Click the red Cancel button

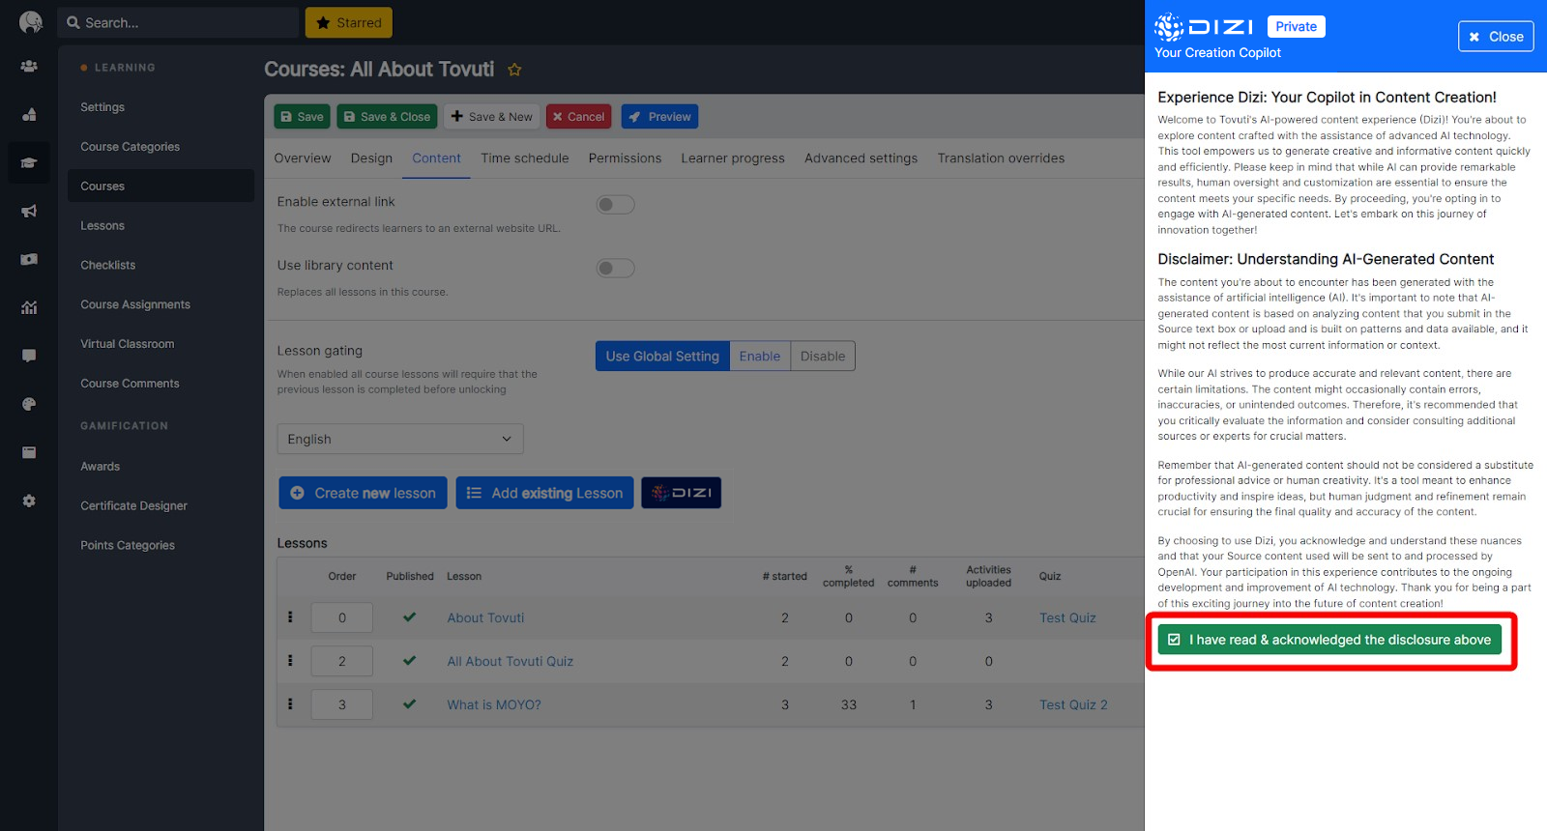pos(578,117)
